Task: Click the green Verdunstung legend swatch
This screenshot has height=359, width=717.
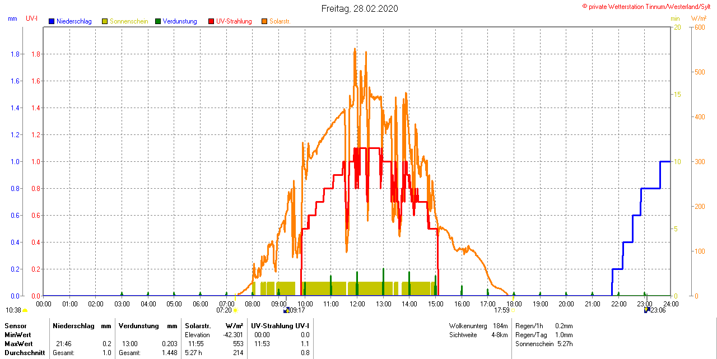Action: point(158,21)
